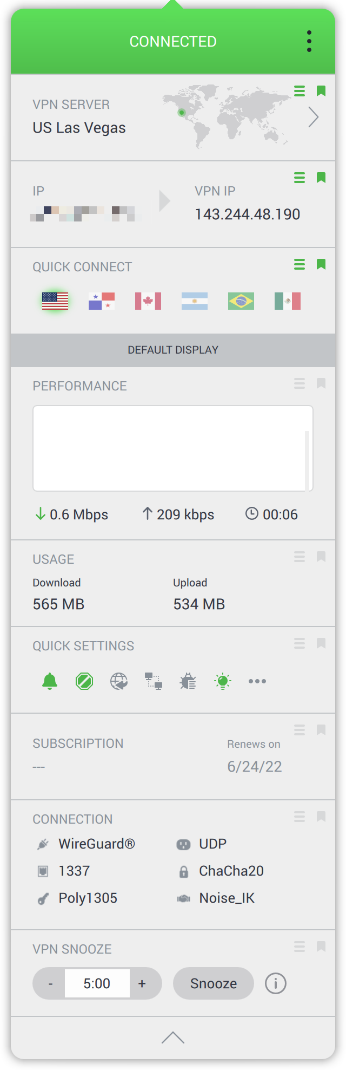Collapse the expanded panel with bottom chevron
The height and width of the screenshot is (1070, 346).
pyautogui.click(x=173, y=1038)
